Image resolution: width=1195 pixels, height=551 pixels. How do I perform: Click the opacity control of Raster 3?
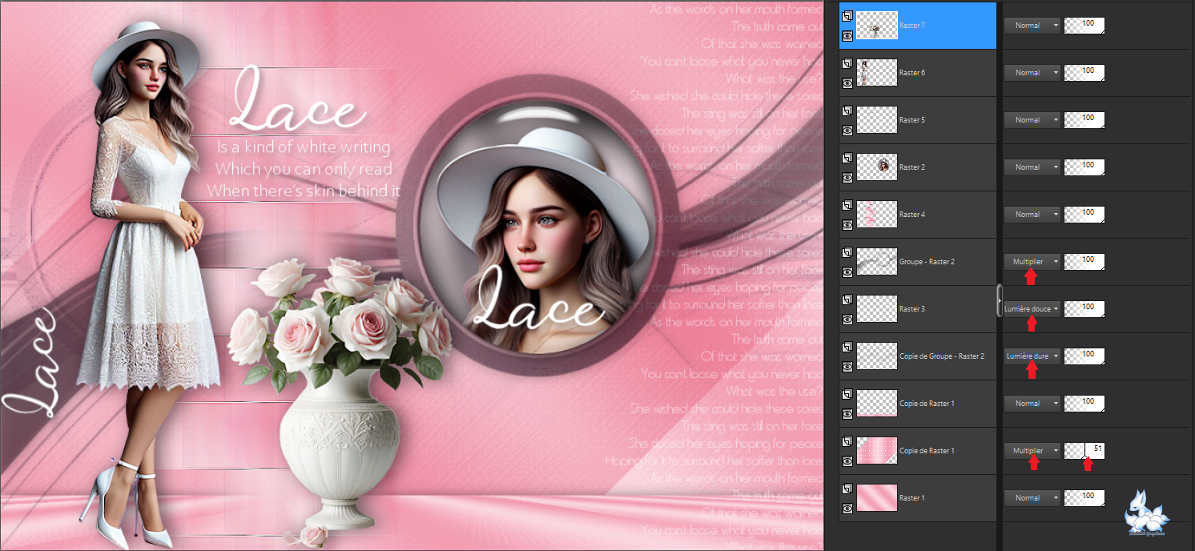click(x=1084, y=309)
